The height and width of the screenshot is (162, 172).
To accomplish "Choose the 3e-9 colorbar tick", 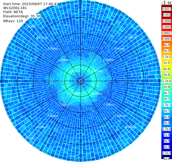I will point(167,147).
